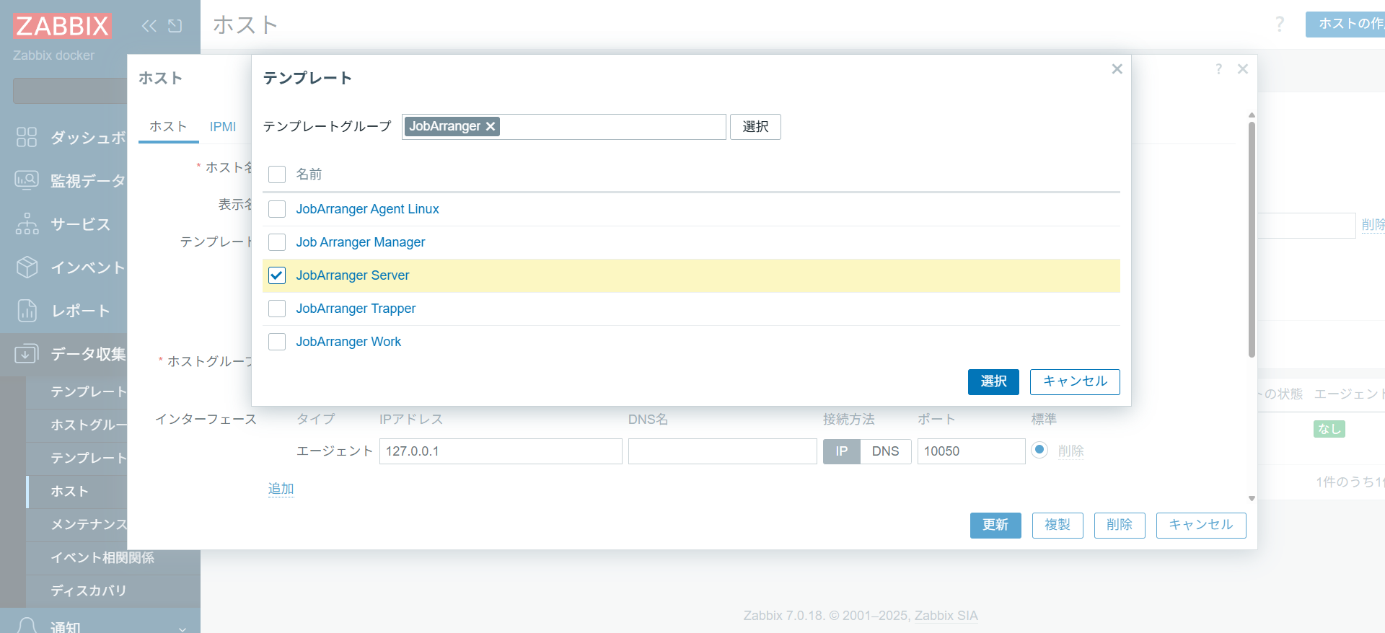Screen dimensions: 1385x633
Task: Open the サービス services icon
Action: [x=27, y=223]
